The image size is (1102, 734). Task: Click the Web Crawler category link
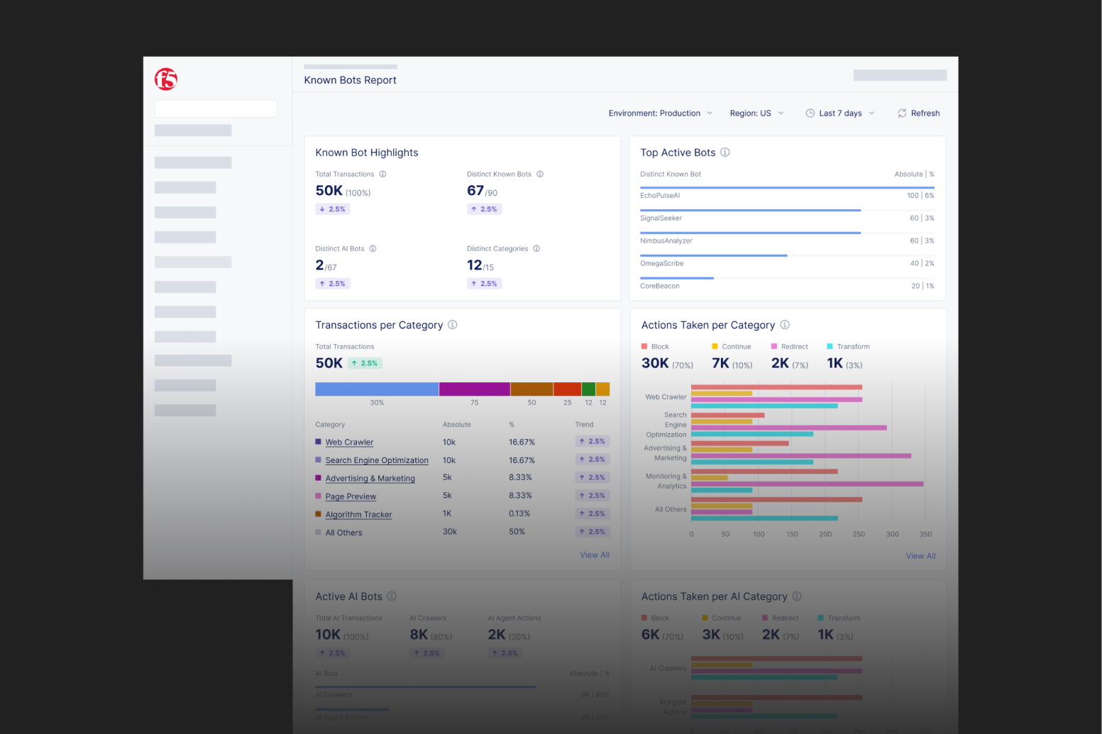(x=349, y=443)
